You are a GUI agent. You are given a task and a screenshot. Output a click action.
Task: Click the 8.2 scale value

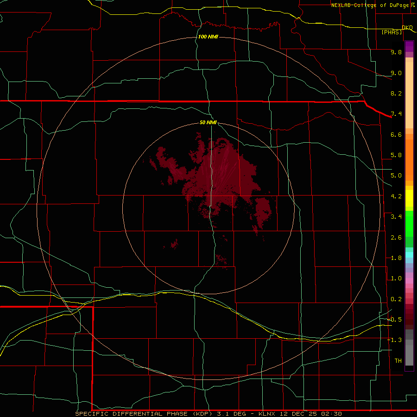(396, 93)
